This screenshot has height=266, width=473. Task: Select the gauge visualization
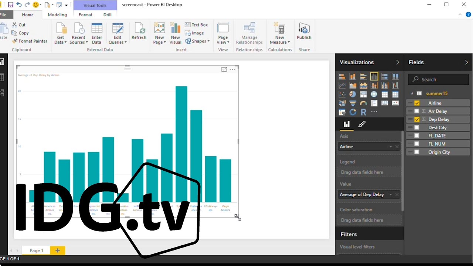[364, 103]
